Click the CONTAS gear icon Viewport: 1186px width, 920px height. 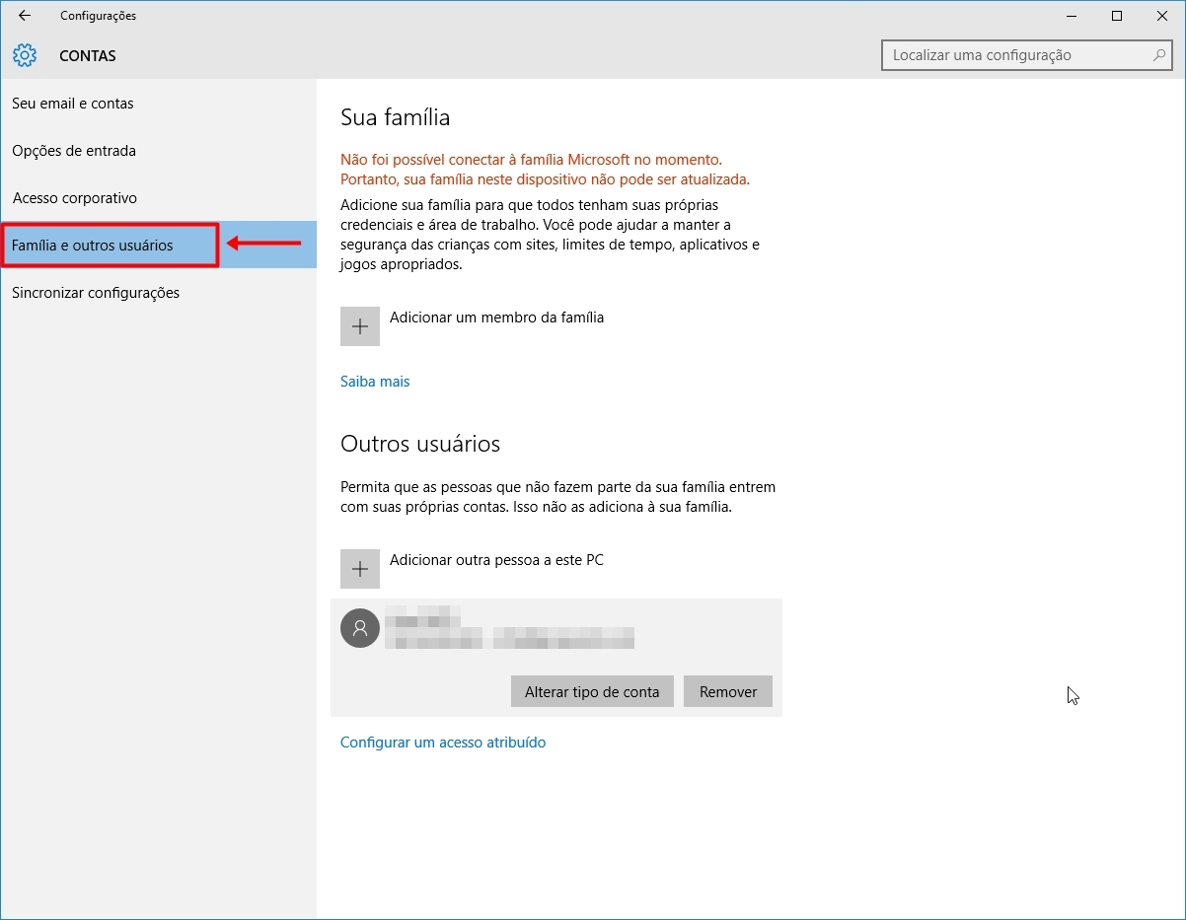[x=25, y=55]
